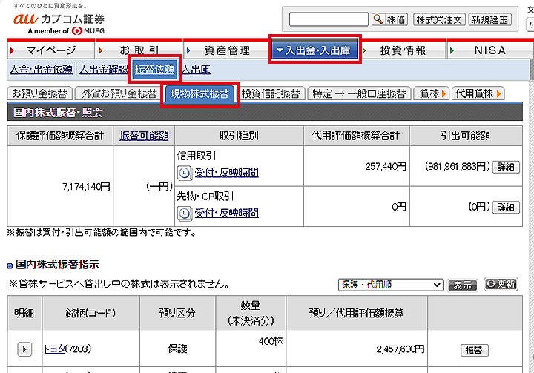Switch to 外貨お預り金振替 tab
534x373 pixels.
[119, 93]
